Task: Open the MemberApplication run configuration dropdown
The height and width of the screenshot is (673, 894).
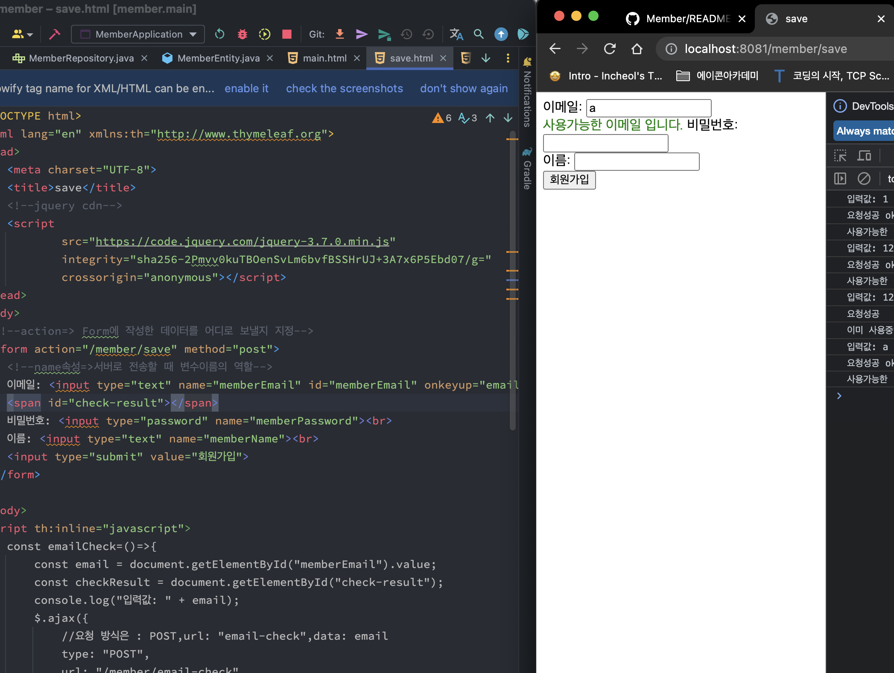Action: point(138,34)
